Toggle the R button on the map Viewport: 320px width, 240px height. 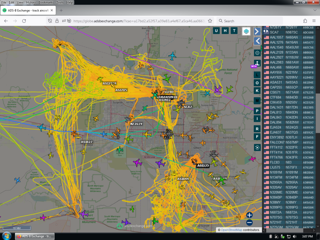(x=257, y=129)
